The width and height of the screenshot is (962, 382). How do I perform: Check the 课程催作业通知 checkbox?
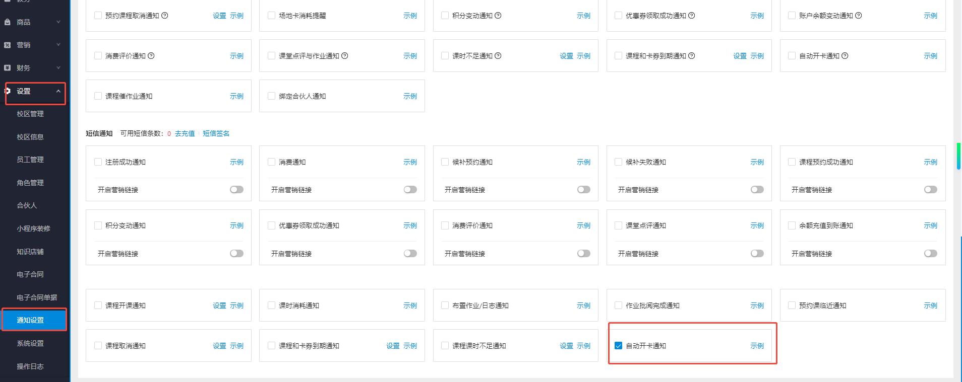pos(98,96)
